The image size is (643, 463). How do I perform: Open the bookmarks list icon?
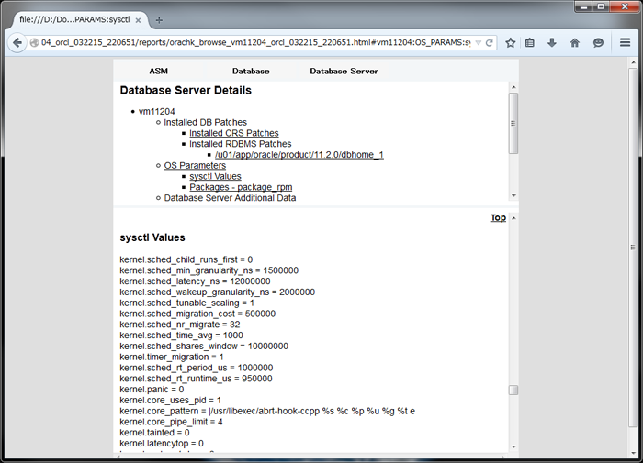tap(530, 42)
